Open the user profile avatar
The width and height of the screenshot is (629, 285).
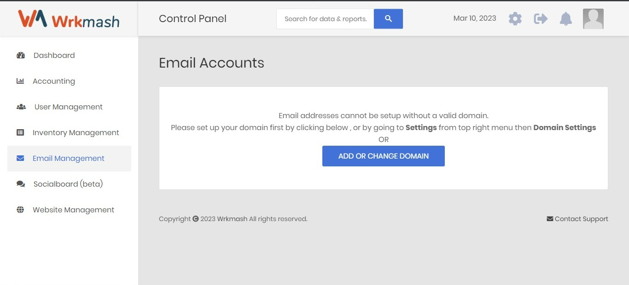[593, 19]
